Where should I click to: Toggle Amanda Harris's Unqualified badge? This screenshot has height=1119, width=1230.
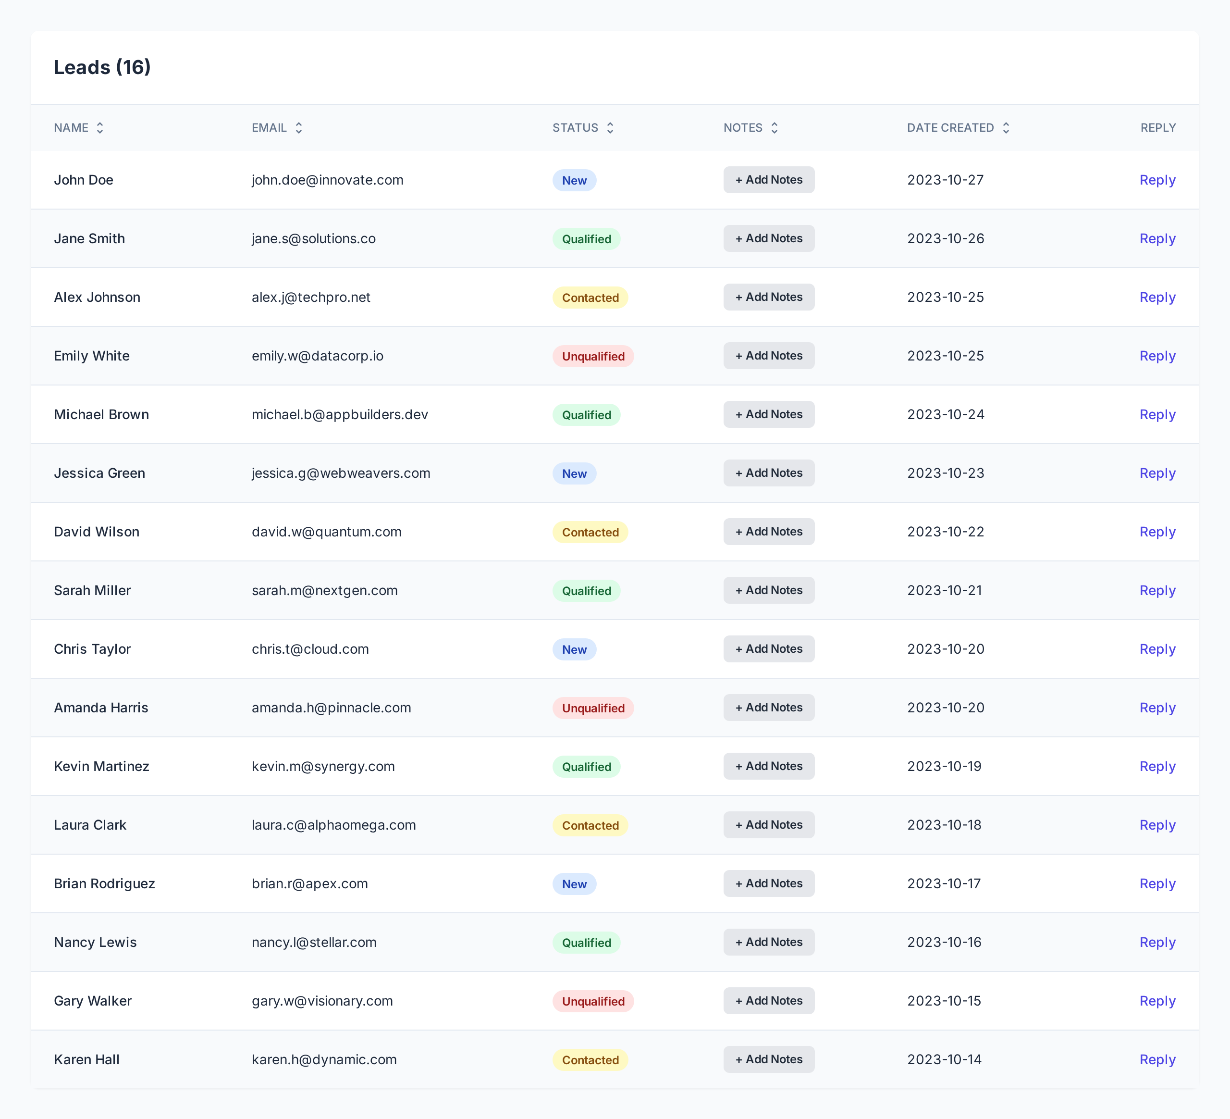592,708
